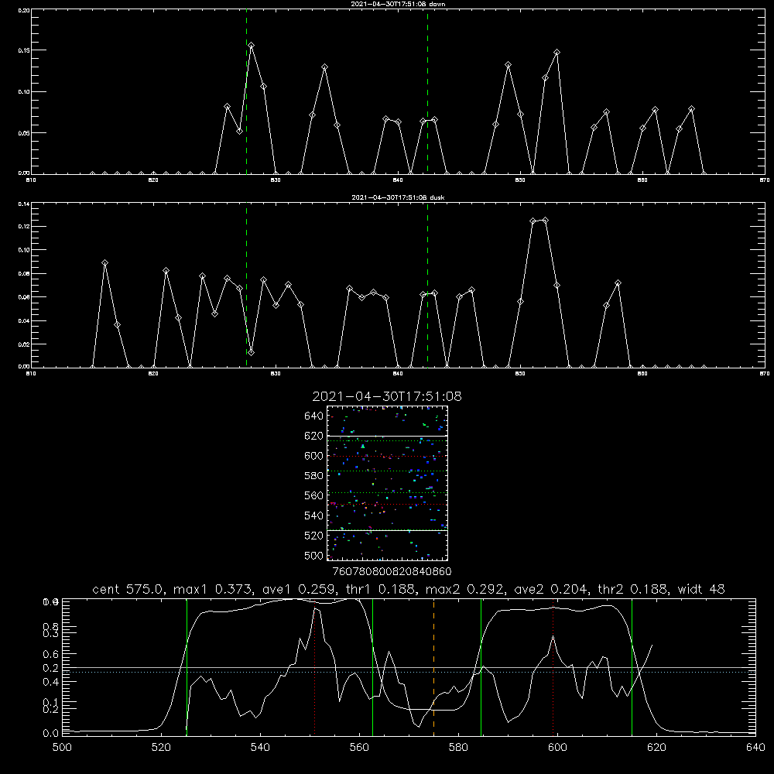Click the blue dotted horizontal threshold line in the profile plot

coord(409,673)
